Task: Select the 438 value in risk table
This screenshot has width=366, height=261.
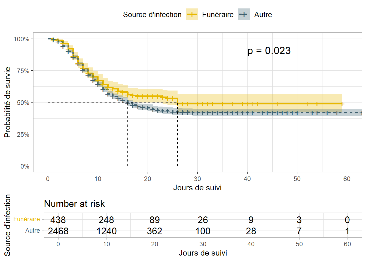Action: click(x=58, y=220)
